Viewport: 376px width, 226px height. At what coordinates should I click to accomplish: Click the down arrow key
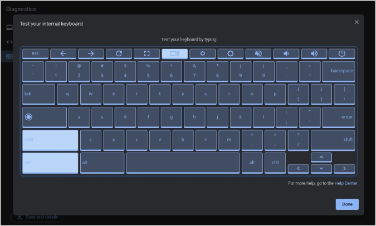321,169
